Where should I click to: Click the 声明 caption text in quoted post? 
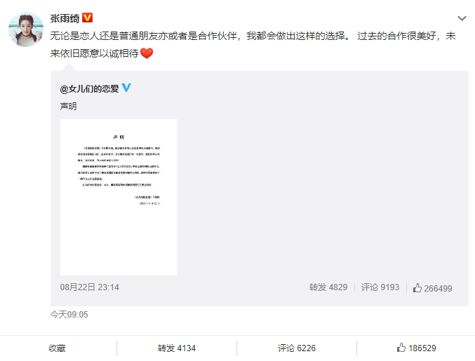click(69, 107)
